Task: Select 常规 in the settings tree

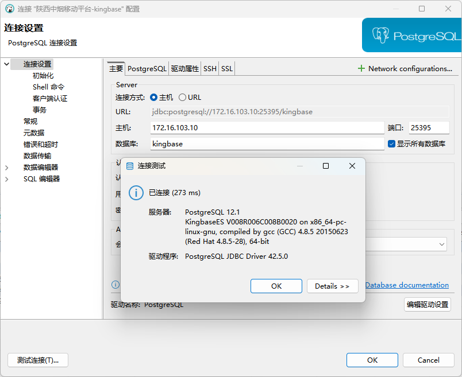Action: pyautogui.click(x=30, y=121)
